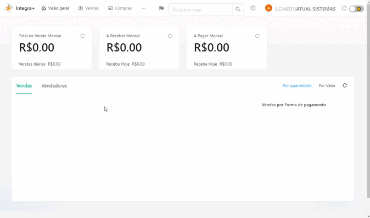Click reload icon beside the theme switch
Screen dimensions: 370x218
coord(344,8)
